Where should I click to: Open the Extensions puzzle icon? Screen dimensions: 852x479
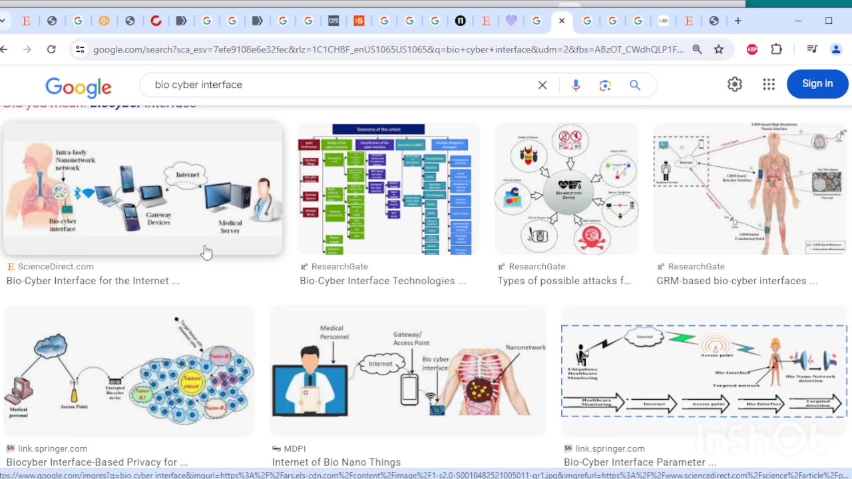coord(776,49)
